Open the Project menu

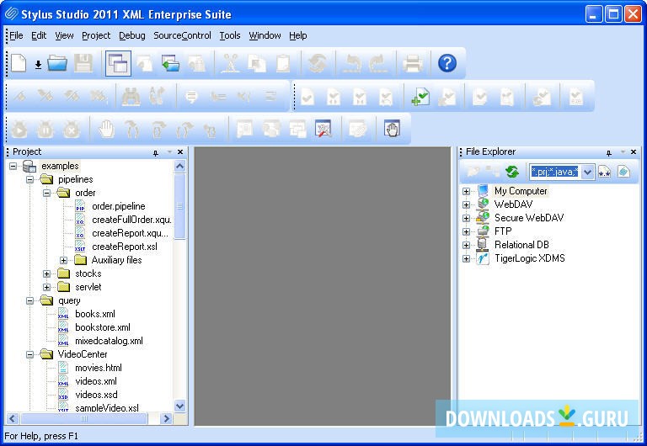point(96,35)
